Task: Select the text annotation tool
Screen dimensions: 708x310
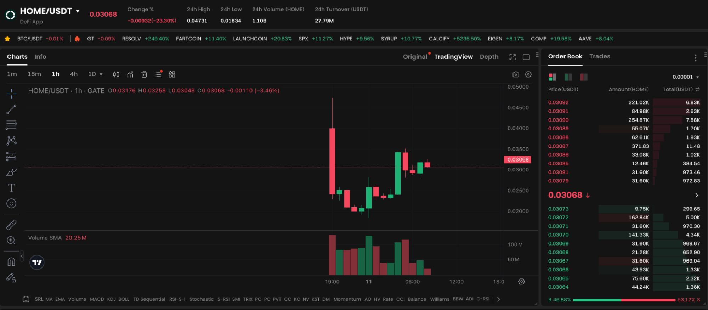Action: tap(11, 188)
